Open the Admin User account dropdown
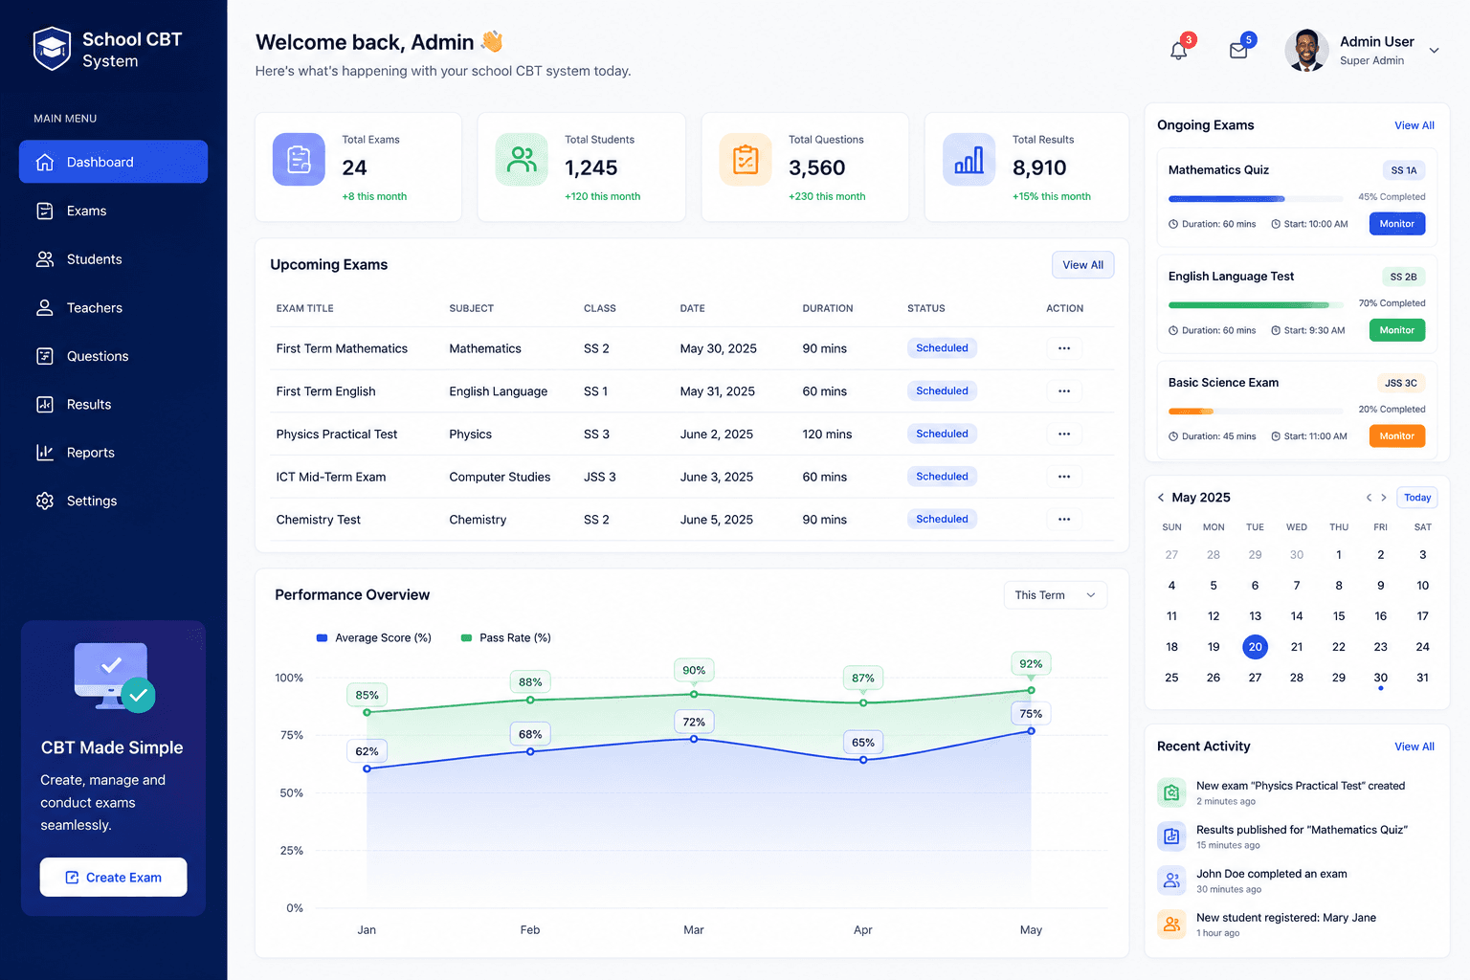This screenshot has height=980, width=1470. point(1434,51)
